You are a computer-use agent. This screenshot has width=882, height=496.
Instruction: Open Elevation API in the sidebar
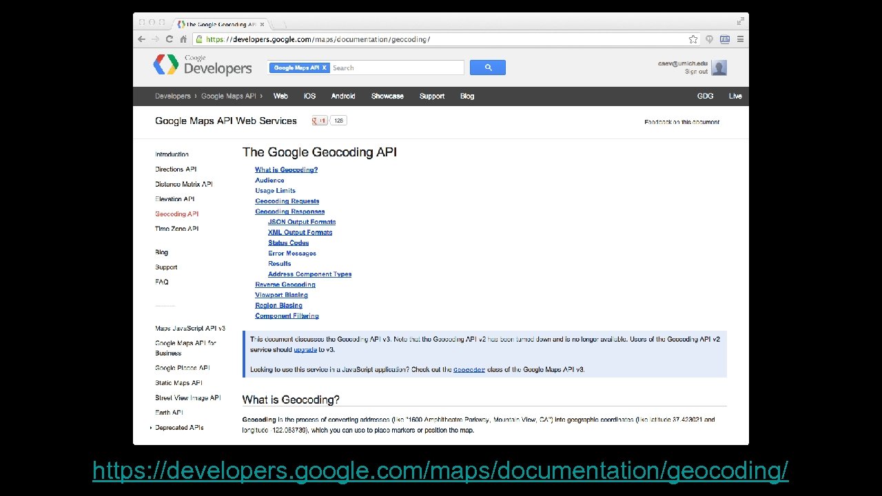(175, 199)
